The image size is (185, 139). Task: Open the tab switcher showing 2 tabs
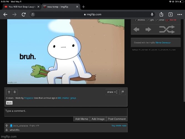click(x=170, y=14)
